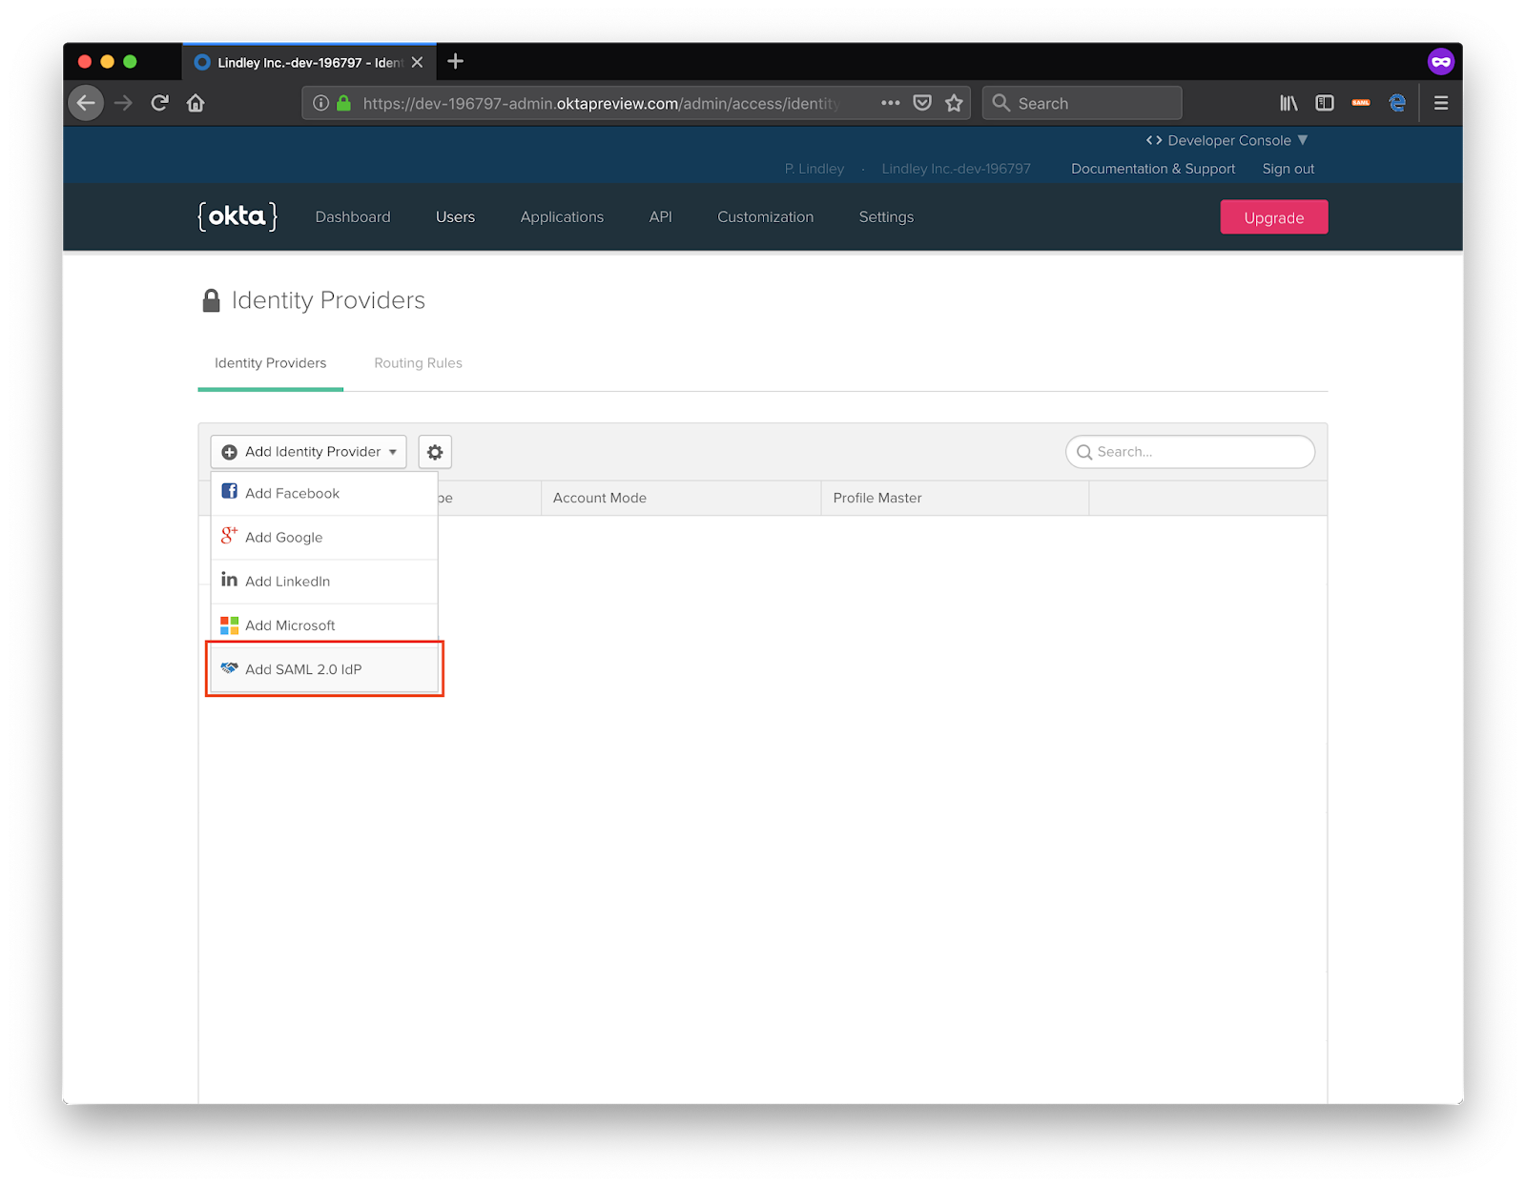Toggle the sidebar view icon
Viewport: 1526px width, 1187px height.
(x=1325, y=103)
